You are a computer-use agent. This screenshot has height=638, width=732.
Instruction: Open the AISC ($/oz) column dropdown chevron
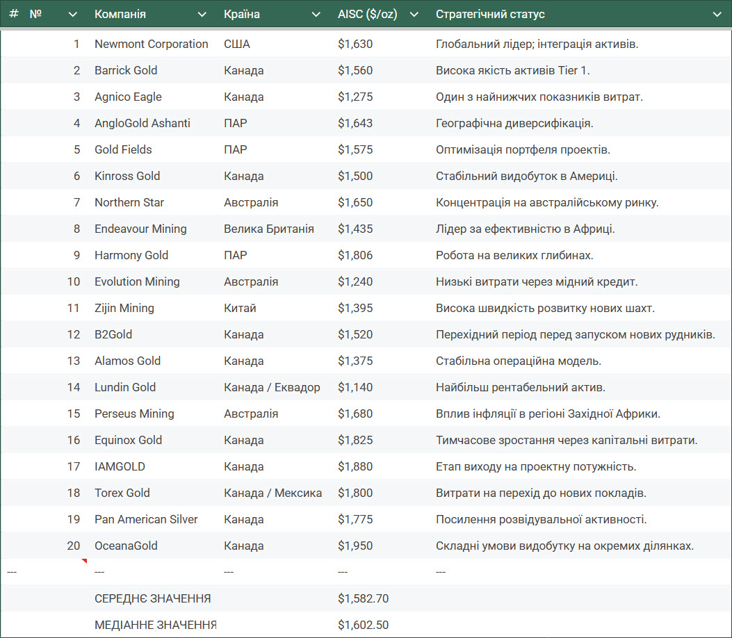(414, 15)
